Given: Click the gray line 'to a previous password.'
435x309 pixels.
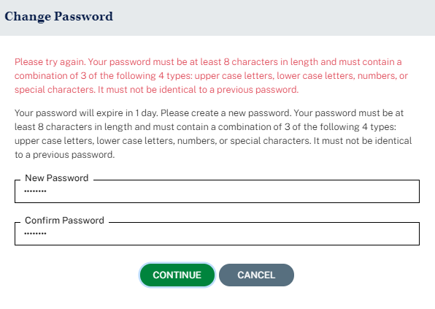Looking at the screenshot, I should [65, 155].
